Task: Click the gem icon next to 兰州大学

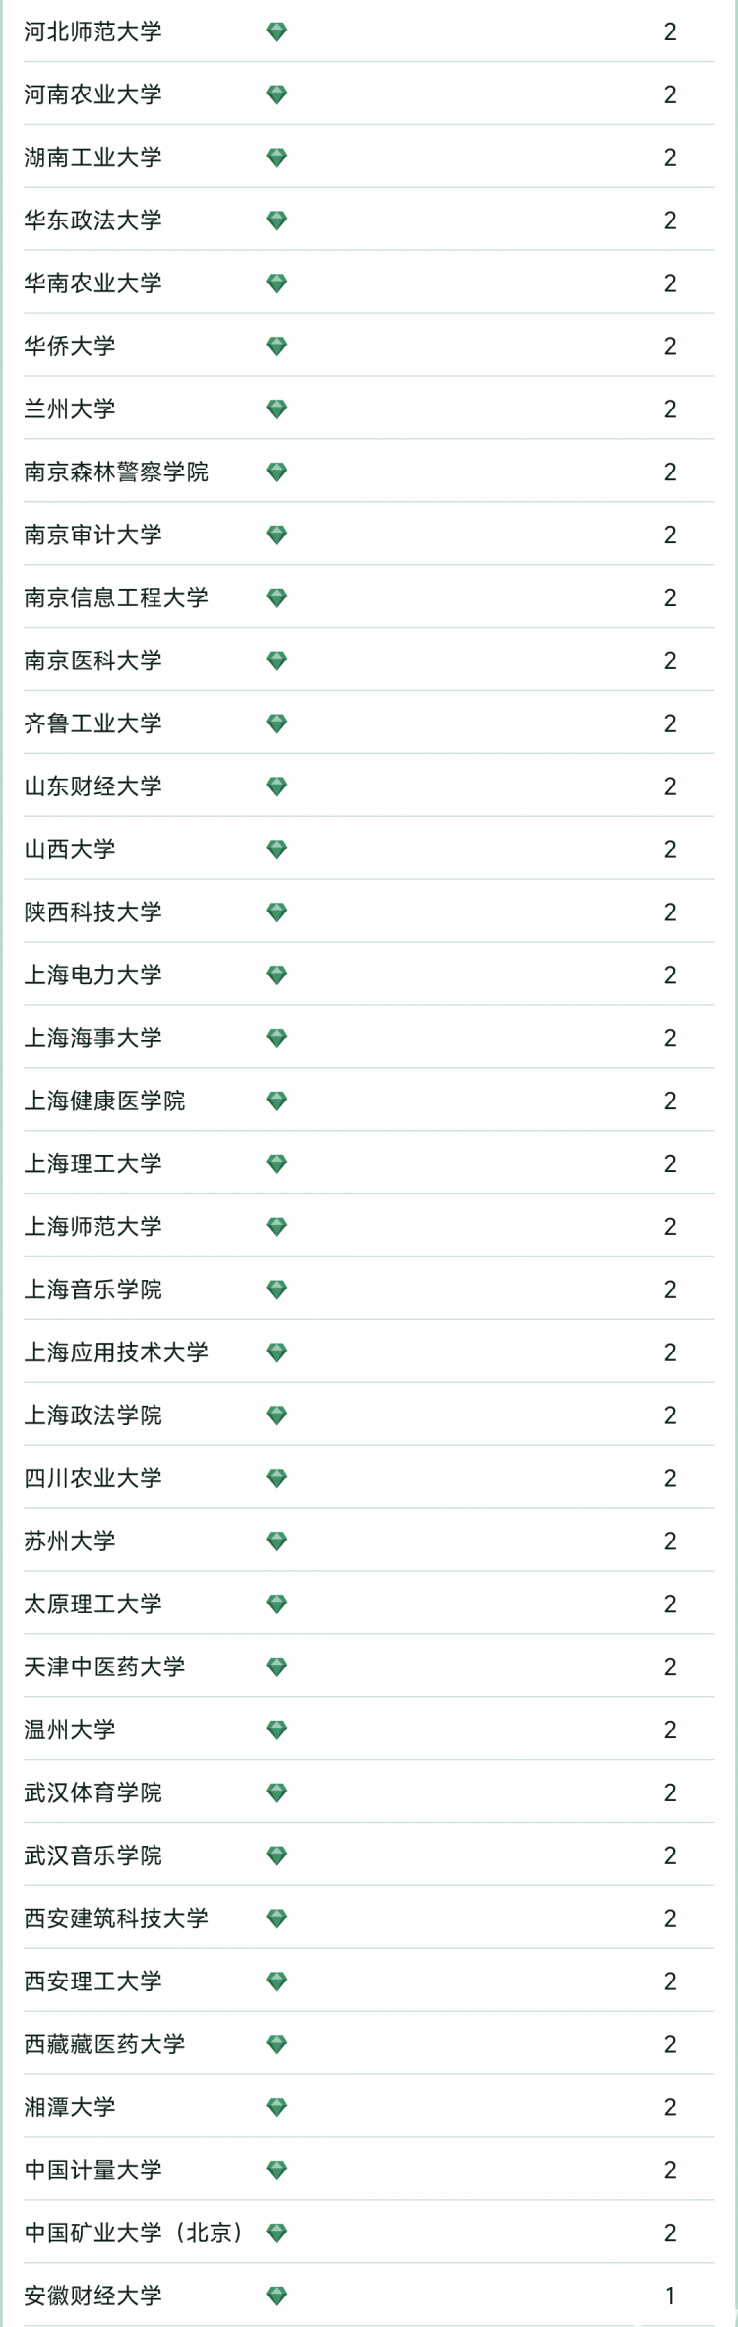Action: click(277, 409)
